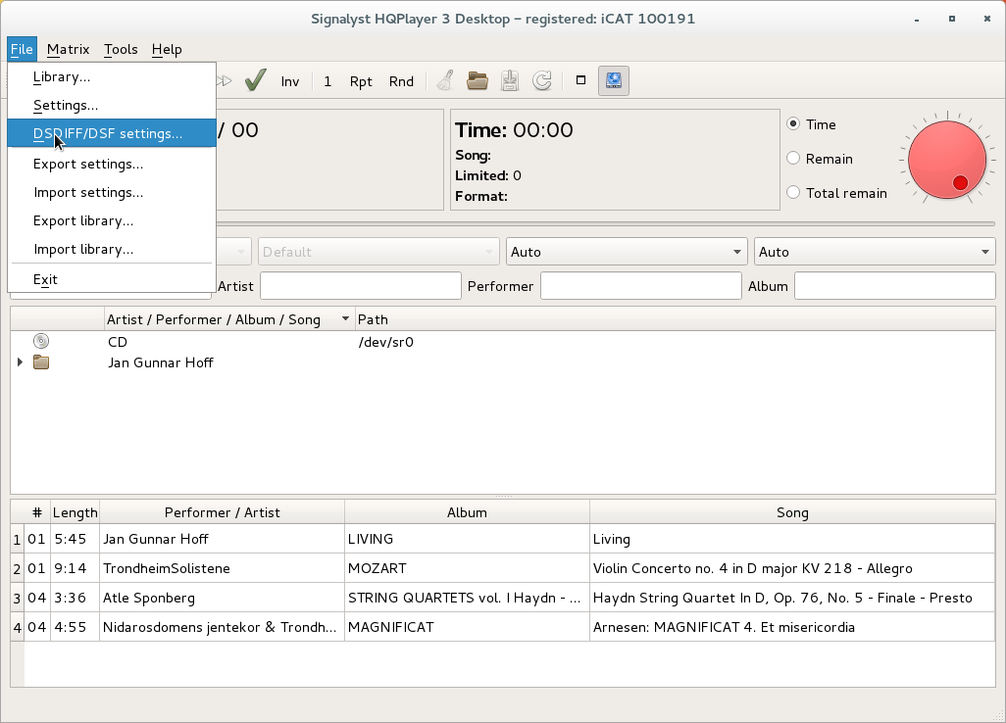Click the LIVING album cell
Screen dimensions: 1006x723
click(x=467, y=539)
